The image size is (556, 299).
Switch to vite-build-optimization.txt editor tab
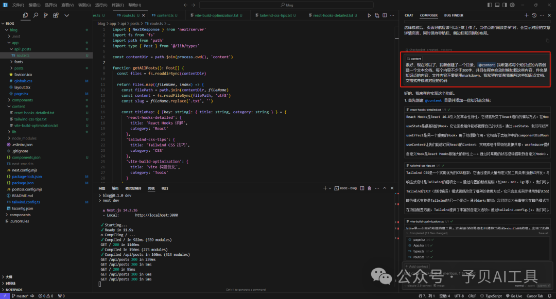pos(216,15)
